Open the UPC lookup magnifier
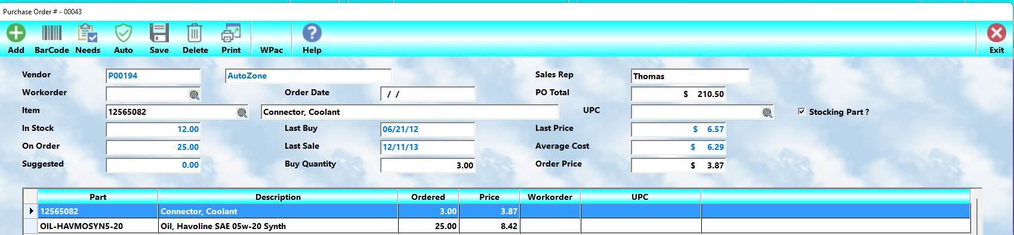Viewport: 1014px width, 235px height. coord(768,112)
